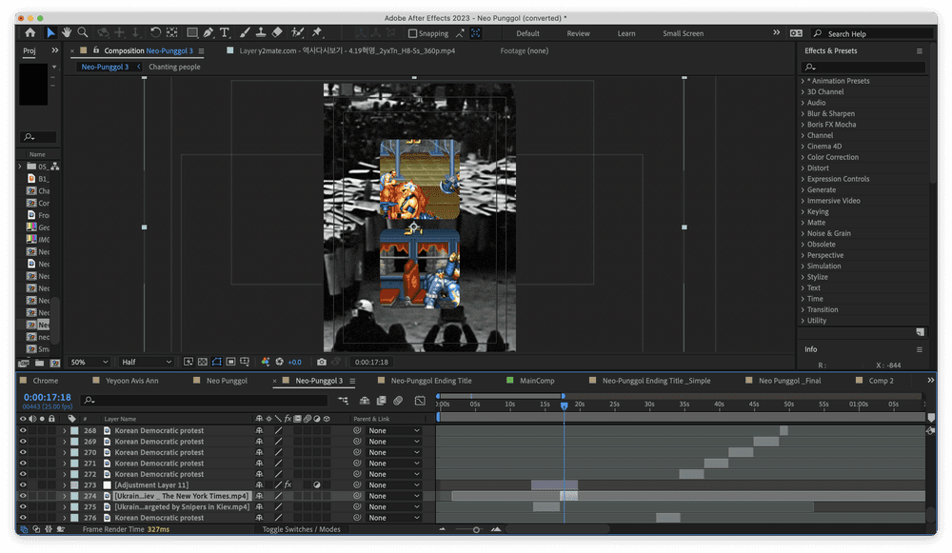Click Region of Interest icon
952x553 pixels.
coord(230,362)
